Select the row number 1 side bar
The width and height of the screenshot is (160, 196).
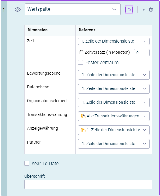click(4, 98)
